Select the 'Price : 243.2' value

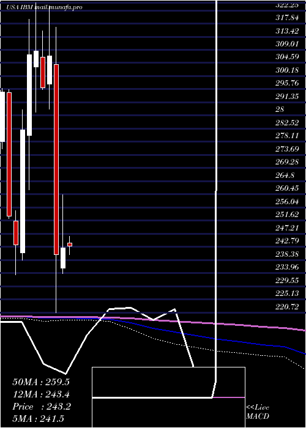42,407
